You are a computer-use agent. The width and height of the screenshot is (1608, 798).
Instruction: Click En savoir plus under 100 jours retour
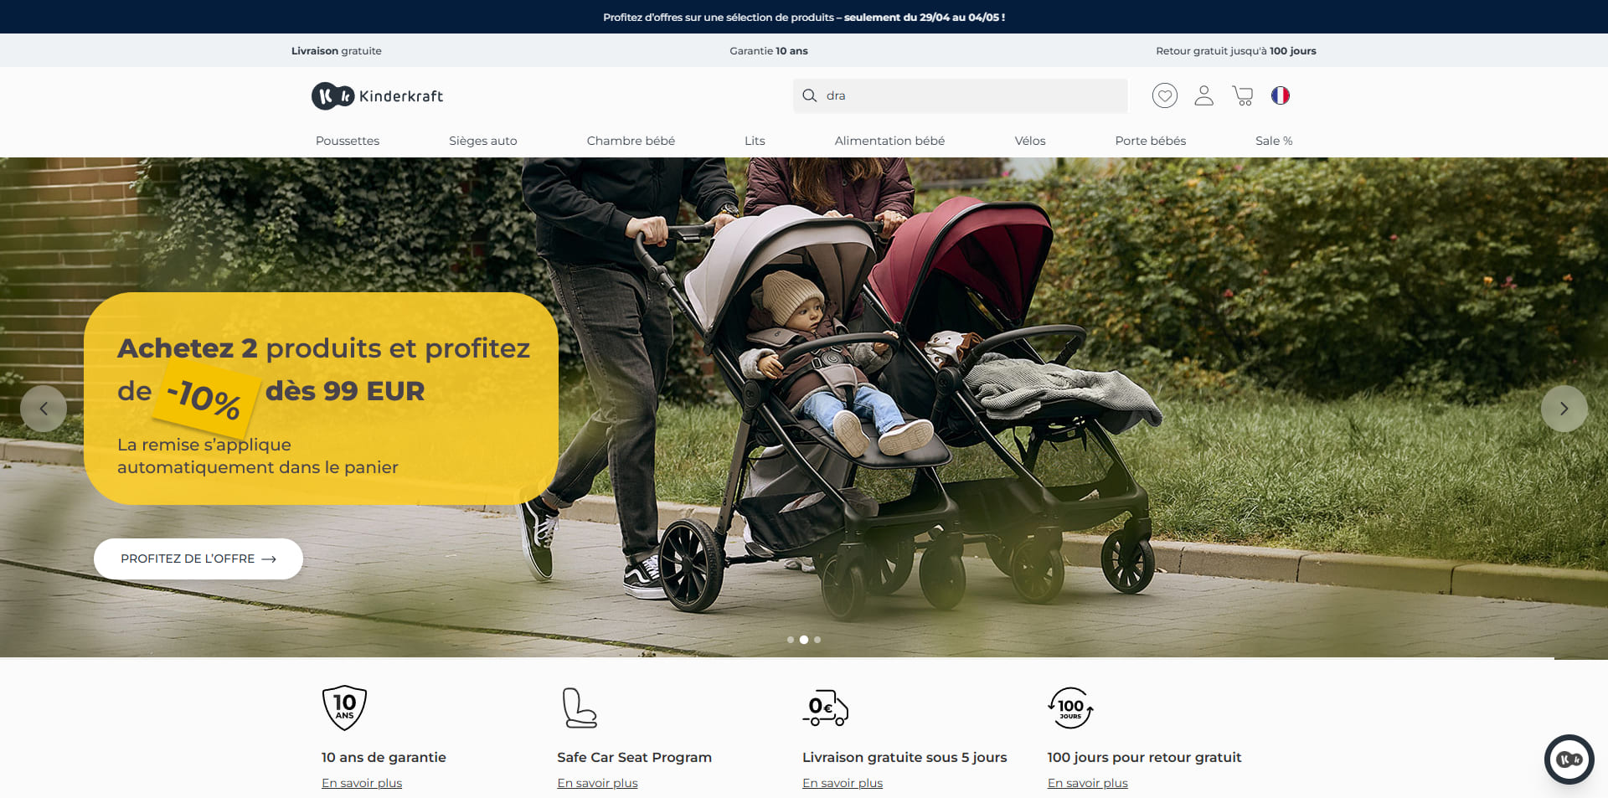(1088, 783)
